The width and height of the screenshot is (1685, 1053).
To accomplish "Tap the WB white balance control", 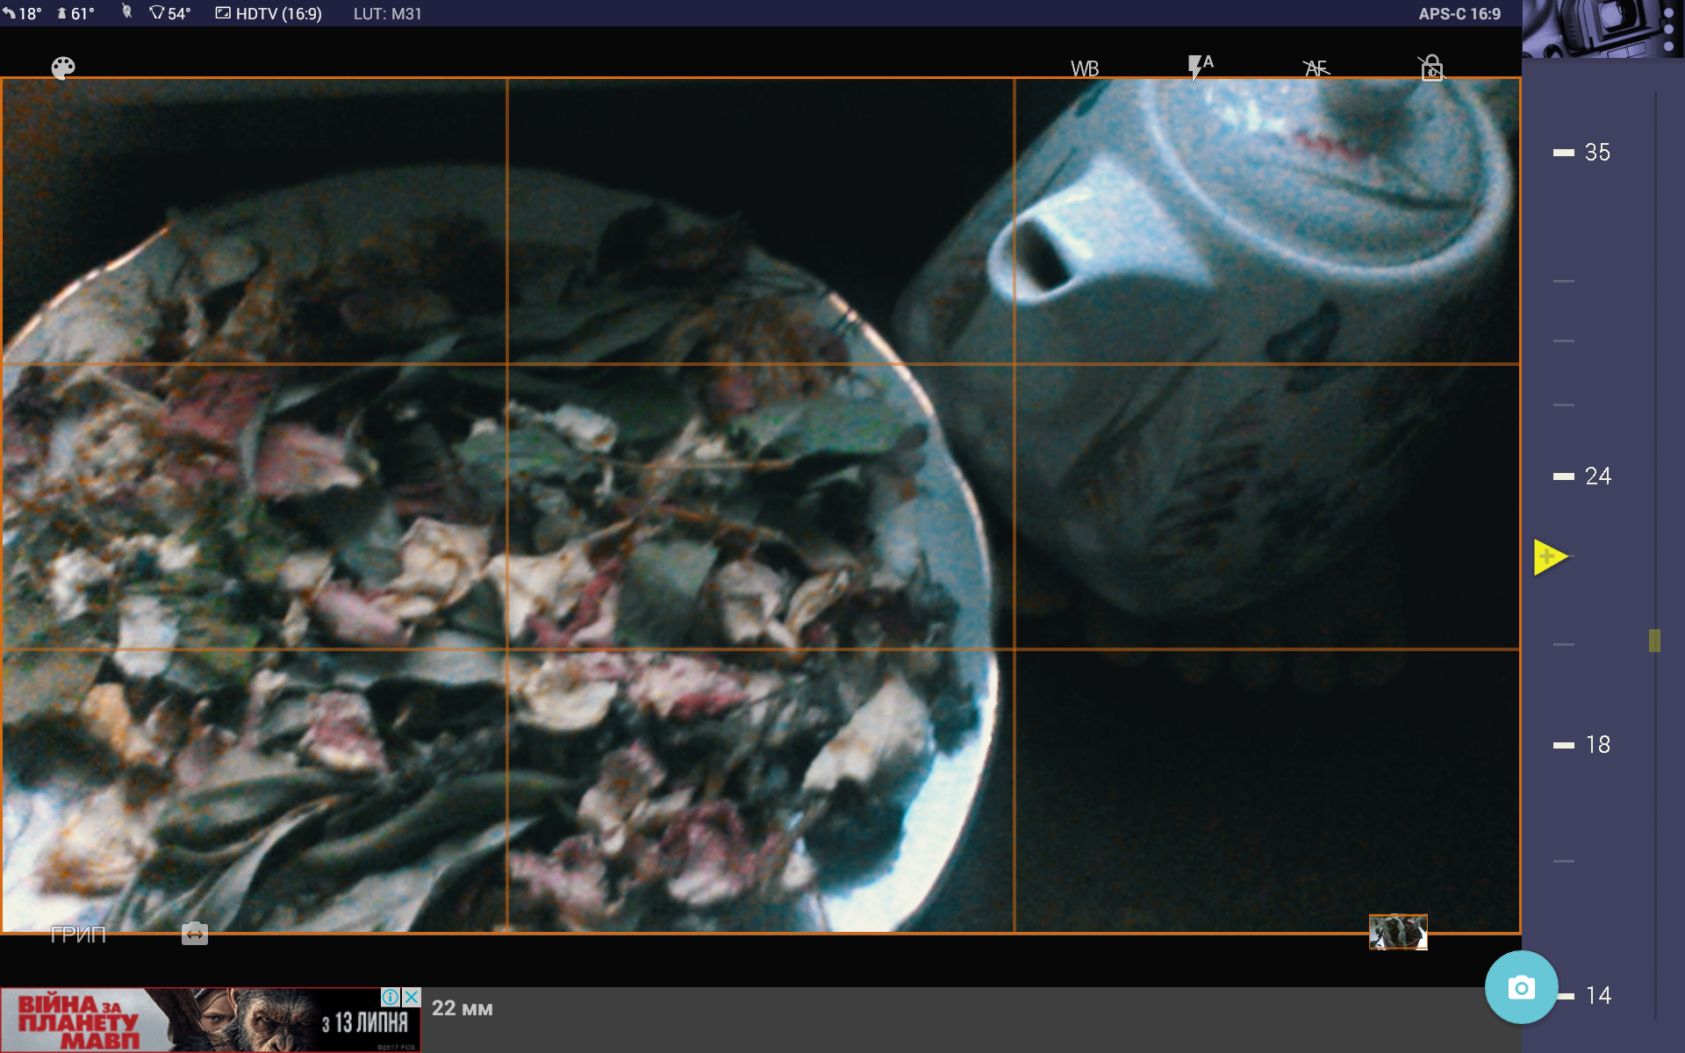I will click(x=1085, y=68).
